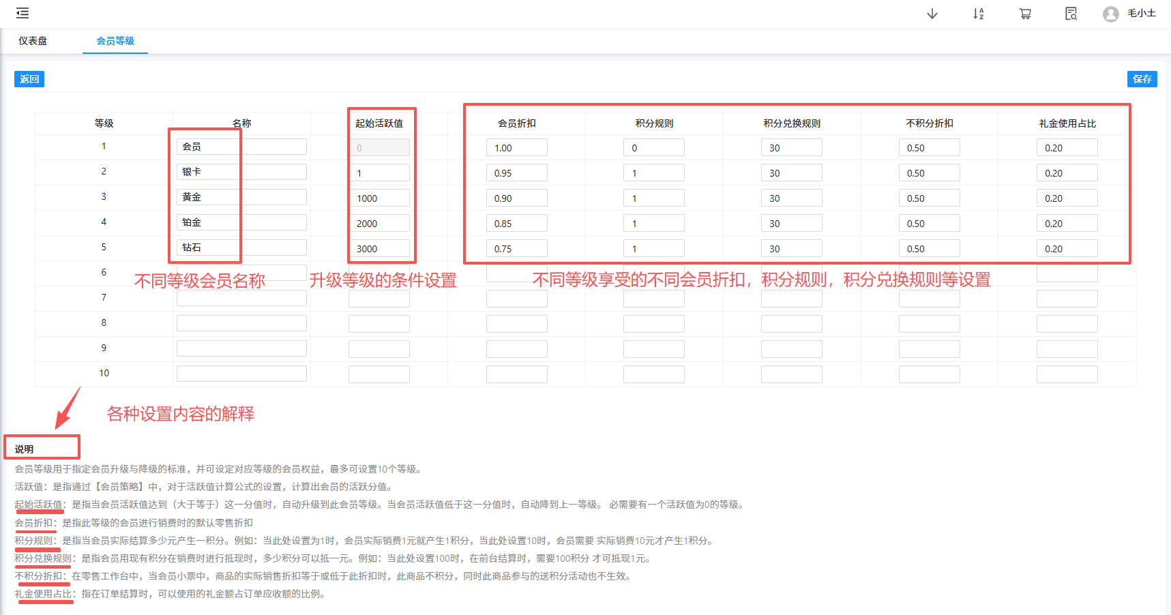Edit 起始活跃值 1000 for level 3
The height and width of the screenshot is (615, 1171).
(x=379, y=197)
